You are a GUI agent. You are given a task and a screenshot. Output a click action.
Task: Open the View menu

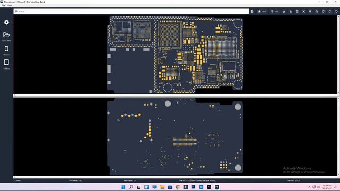10,6
